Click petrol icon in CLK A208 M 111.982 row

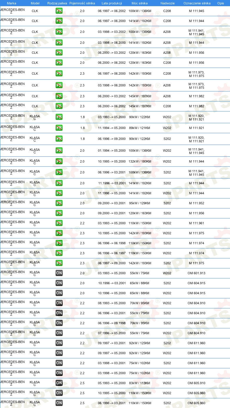pos(59,96)
